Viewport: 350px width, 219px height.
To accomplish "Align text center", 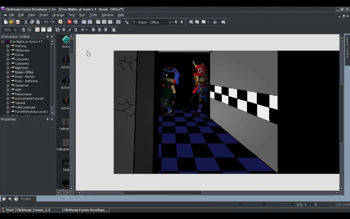I will pos(100,30).
